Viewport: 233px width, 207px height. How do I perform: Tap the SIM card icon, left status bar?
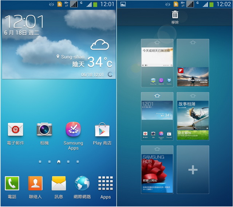[x=60, y=4]
